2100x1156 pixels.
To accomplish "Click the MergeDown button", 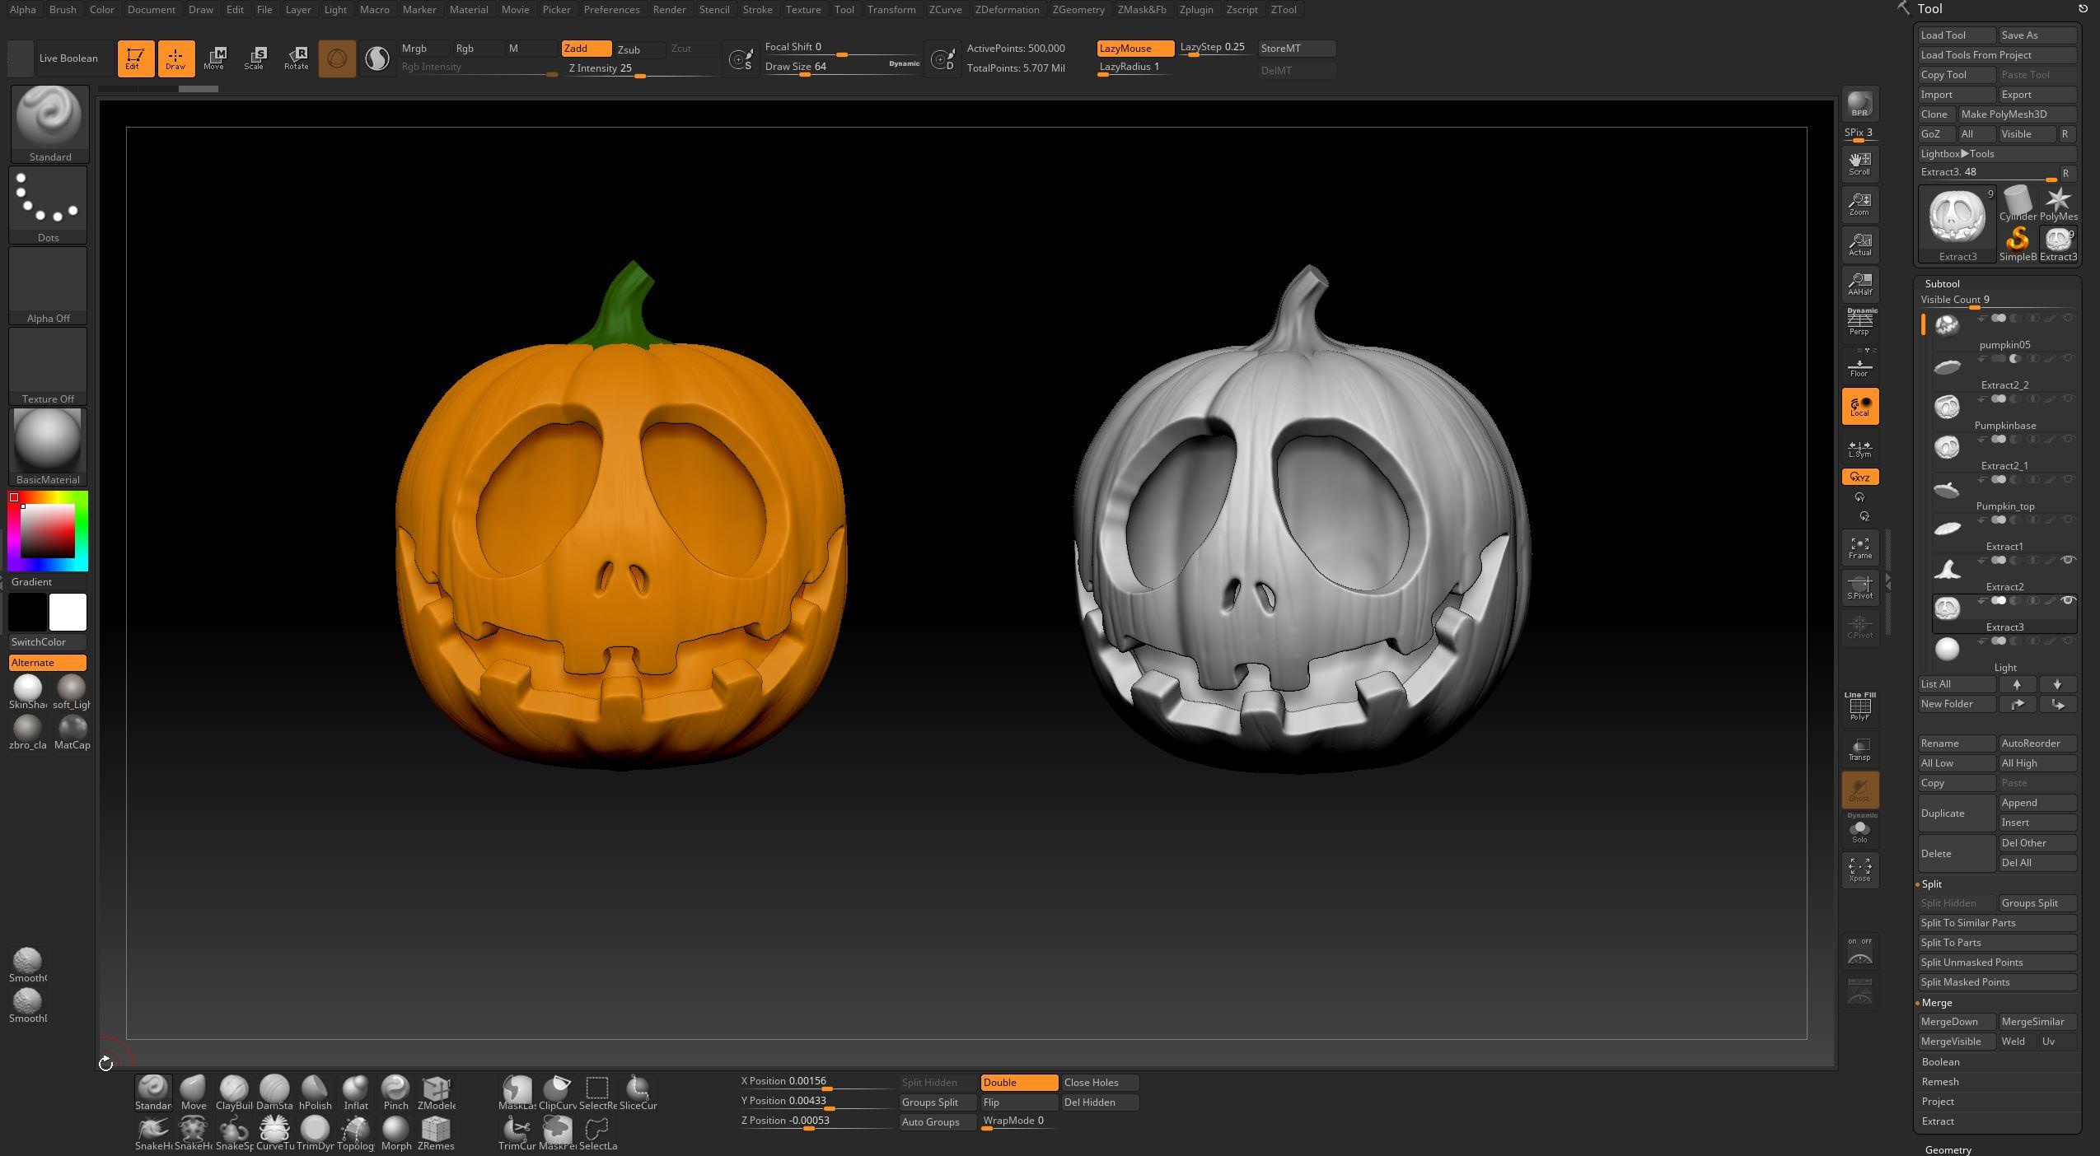I will pos(1956,1022).
